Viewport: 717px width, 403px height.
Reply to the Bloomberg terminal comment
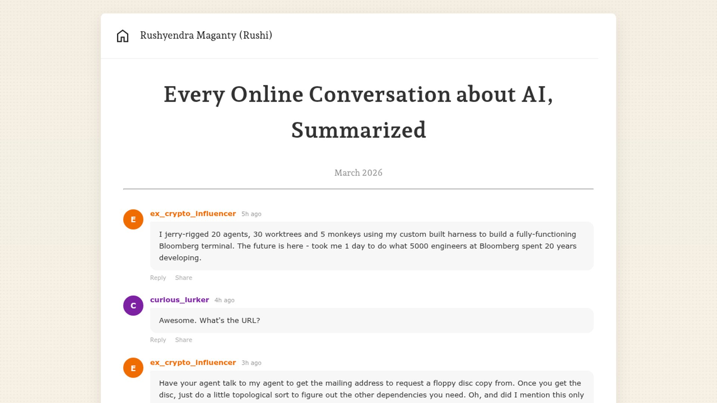click(158, 278)
